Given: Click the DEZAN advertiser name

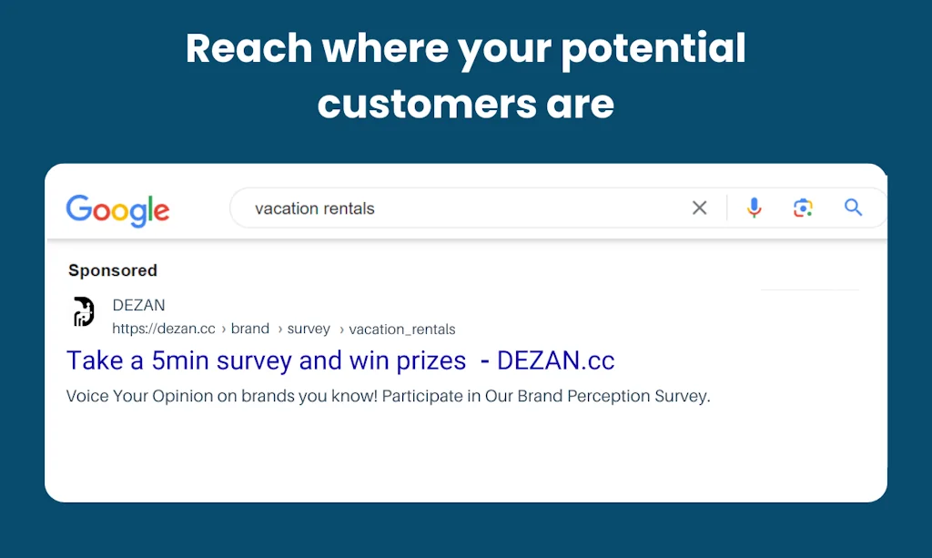Looking at the screenshot, I should click(139, 305).
